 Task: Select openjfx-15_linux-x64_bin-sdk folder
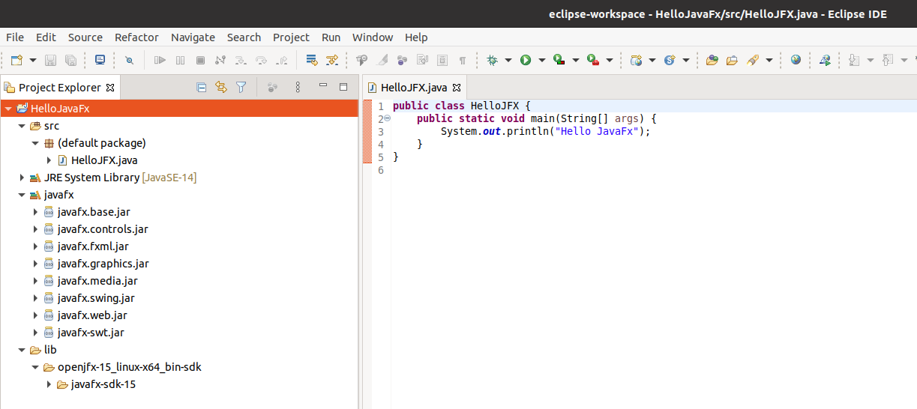click(x=130, y=367)
